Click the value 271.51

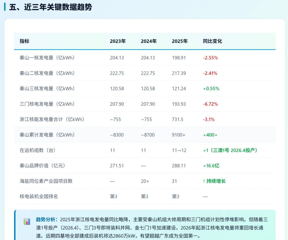click(117, 166)
